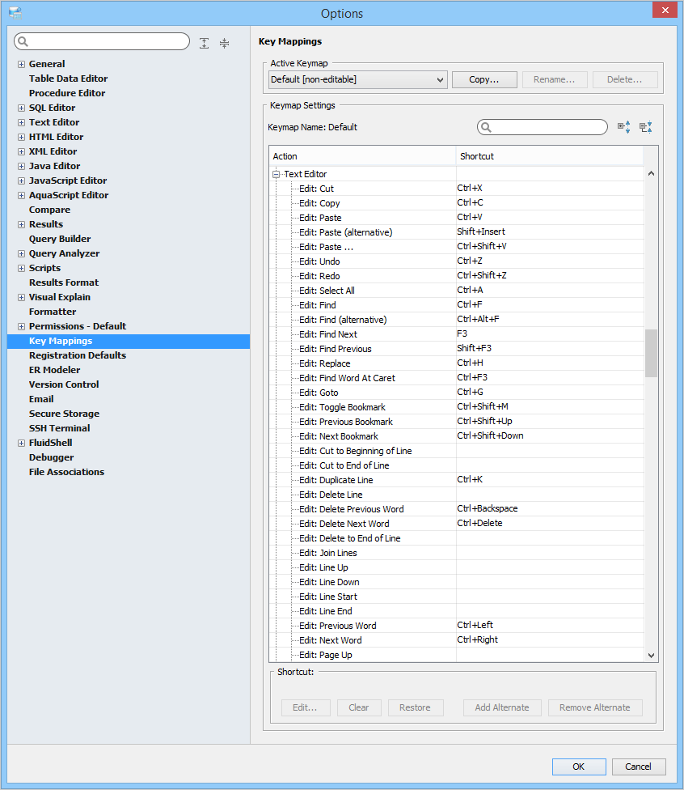Open the ER Modeler page
The height and width of the screenshot is (790, 684).
point(54,371)
